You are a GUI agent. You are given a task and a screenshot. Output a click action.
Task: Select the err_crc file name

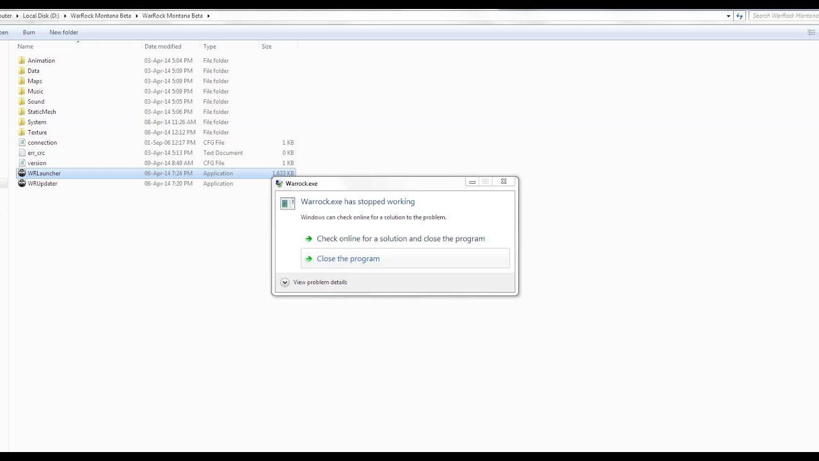[x=36, y=153]
